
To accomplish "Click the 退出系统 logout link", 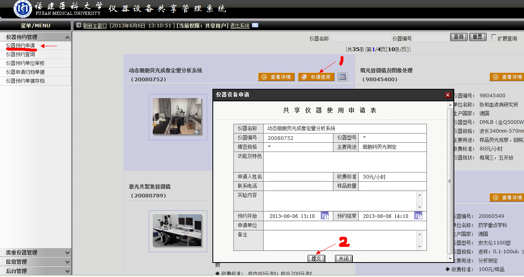I will coord(240,26).
